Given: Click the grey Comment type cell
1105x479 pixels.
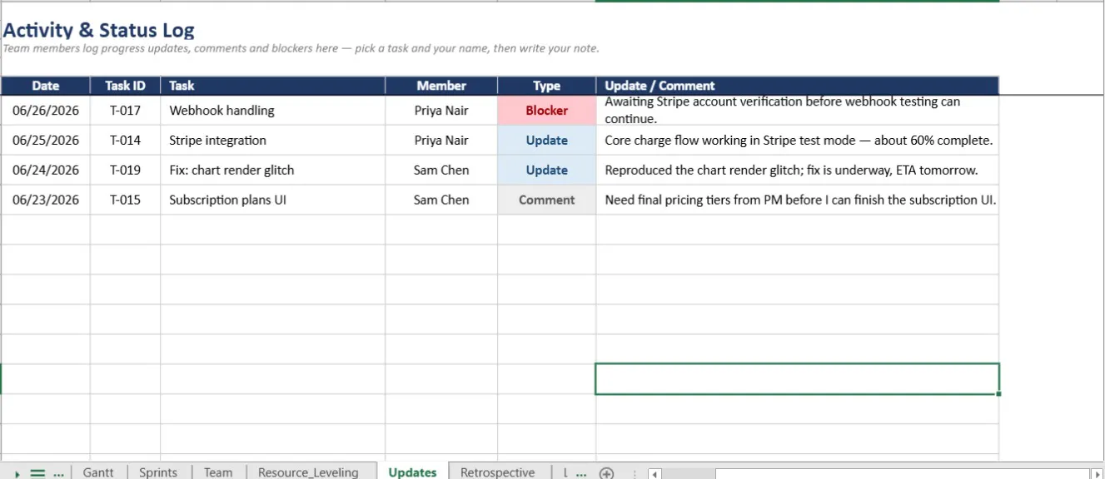Looking at the screenshot, I should pyautogui.click(x=546, y=200).
